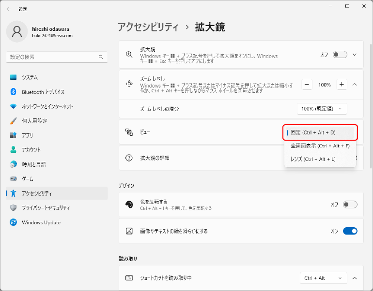Disable 画像やテキストの縁を滑らかにする toggle
Screen dimensions: 373x291
[x=350, y=231]
